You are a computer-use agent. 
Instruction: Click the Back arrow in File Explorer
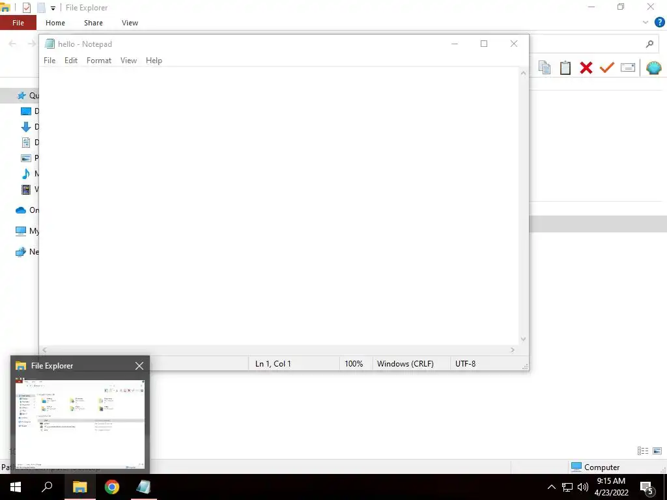pyautogui.click(x=12, y=44)
